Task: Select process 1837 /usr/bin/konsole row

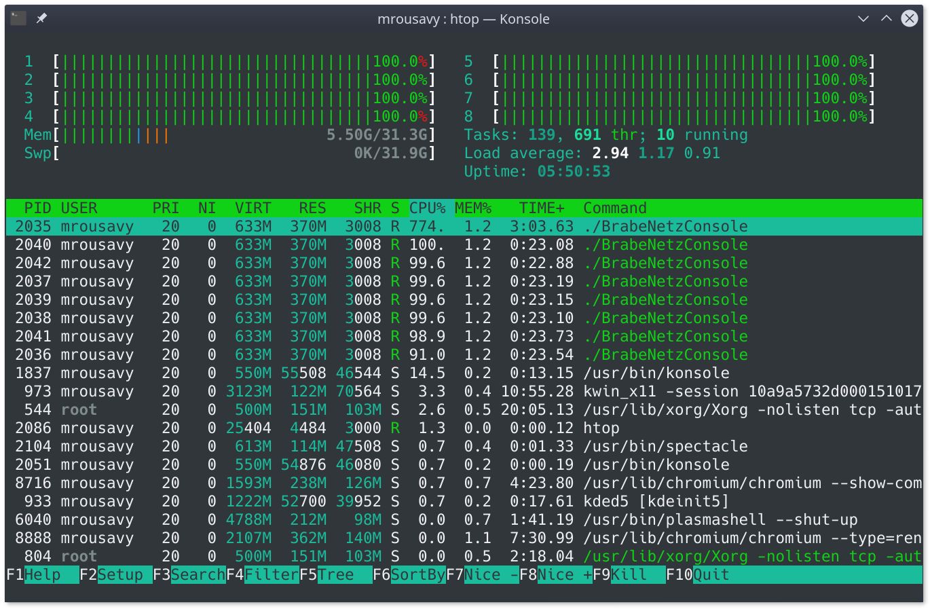Action: coord(464,373)
